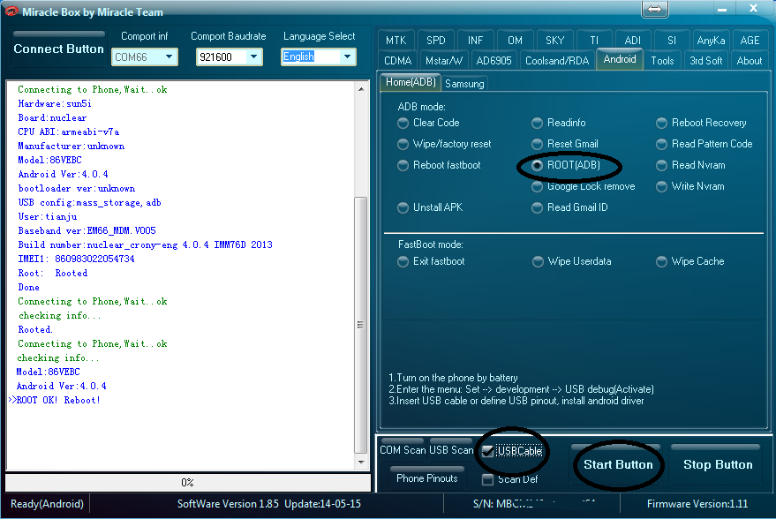
Task: Open the Tools tab
Action: 662,60
